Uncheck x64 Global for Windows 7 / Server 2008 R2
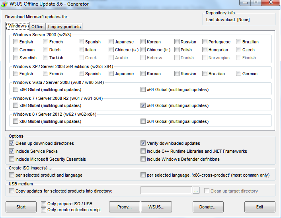This screenshot has height=218, width=281. point(143,105)
